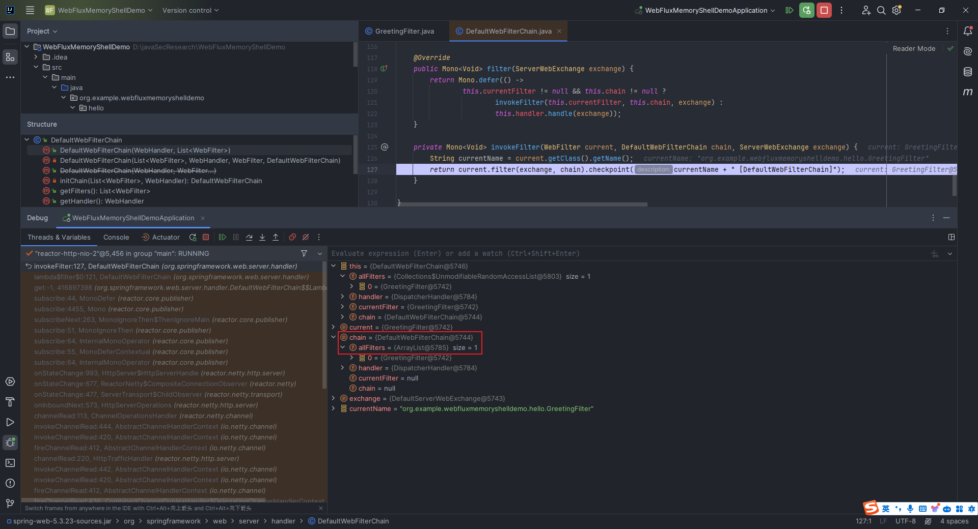Image resolution: width=978 pixels, height=529 pixels.
Task: Switch to GreetingFilter.java tab
Action: pos(400,31)
